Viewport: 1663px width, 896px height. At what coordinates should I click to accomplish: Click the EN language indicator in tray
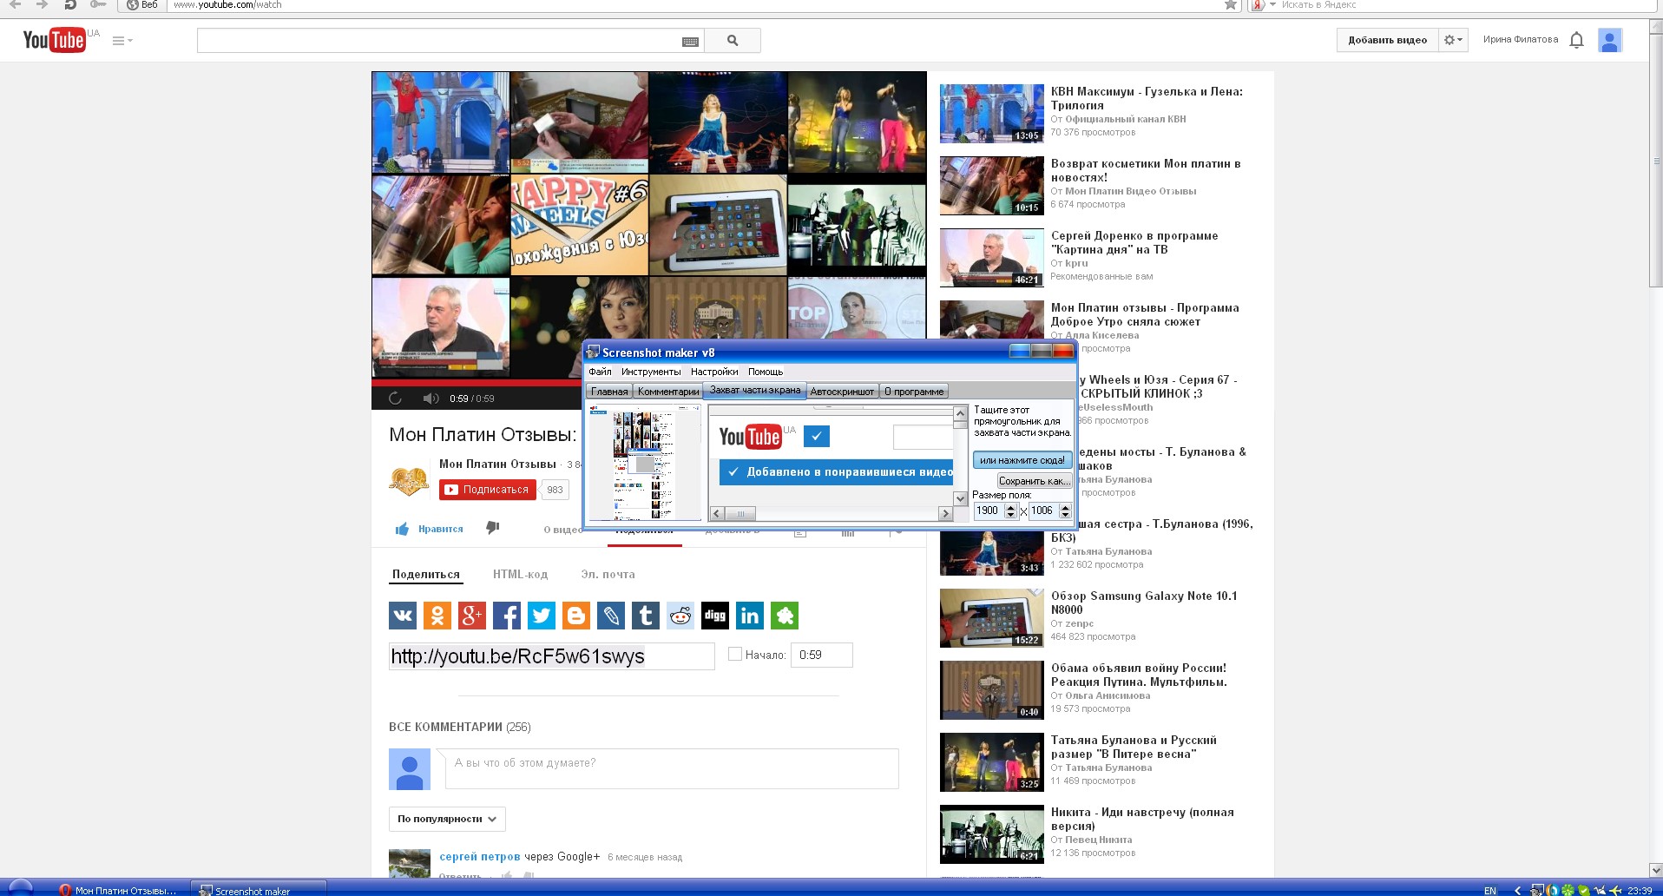point(1490,890)
